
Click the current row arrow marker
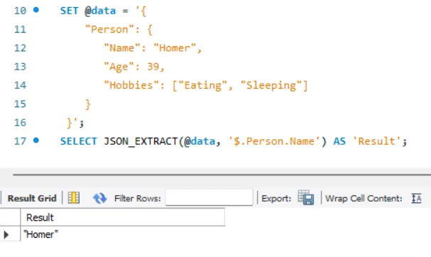point(6,235)
